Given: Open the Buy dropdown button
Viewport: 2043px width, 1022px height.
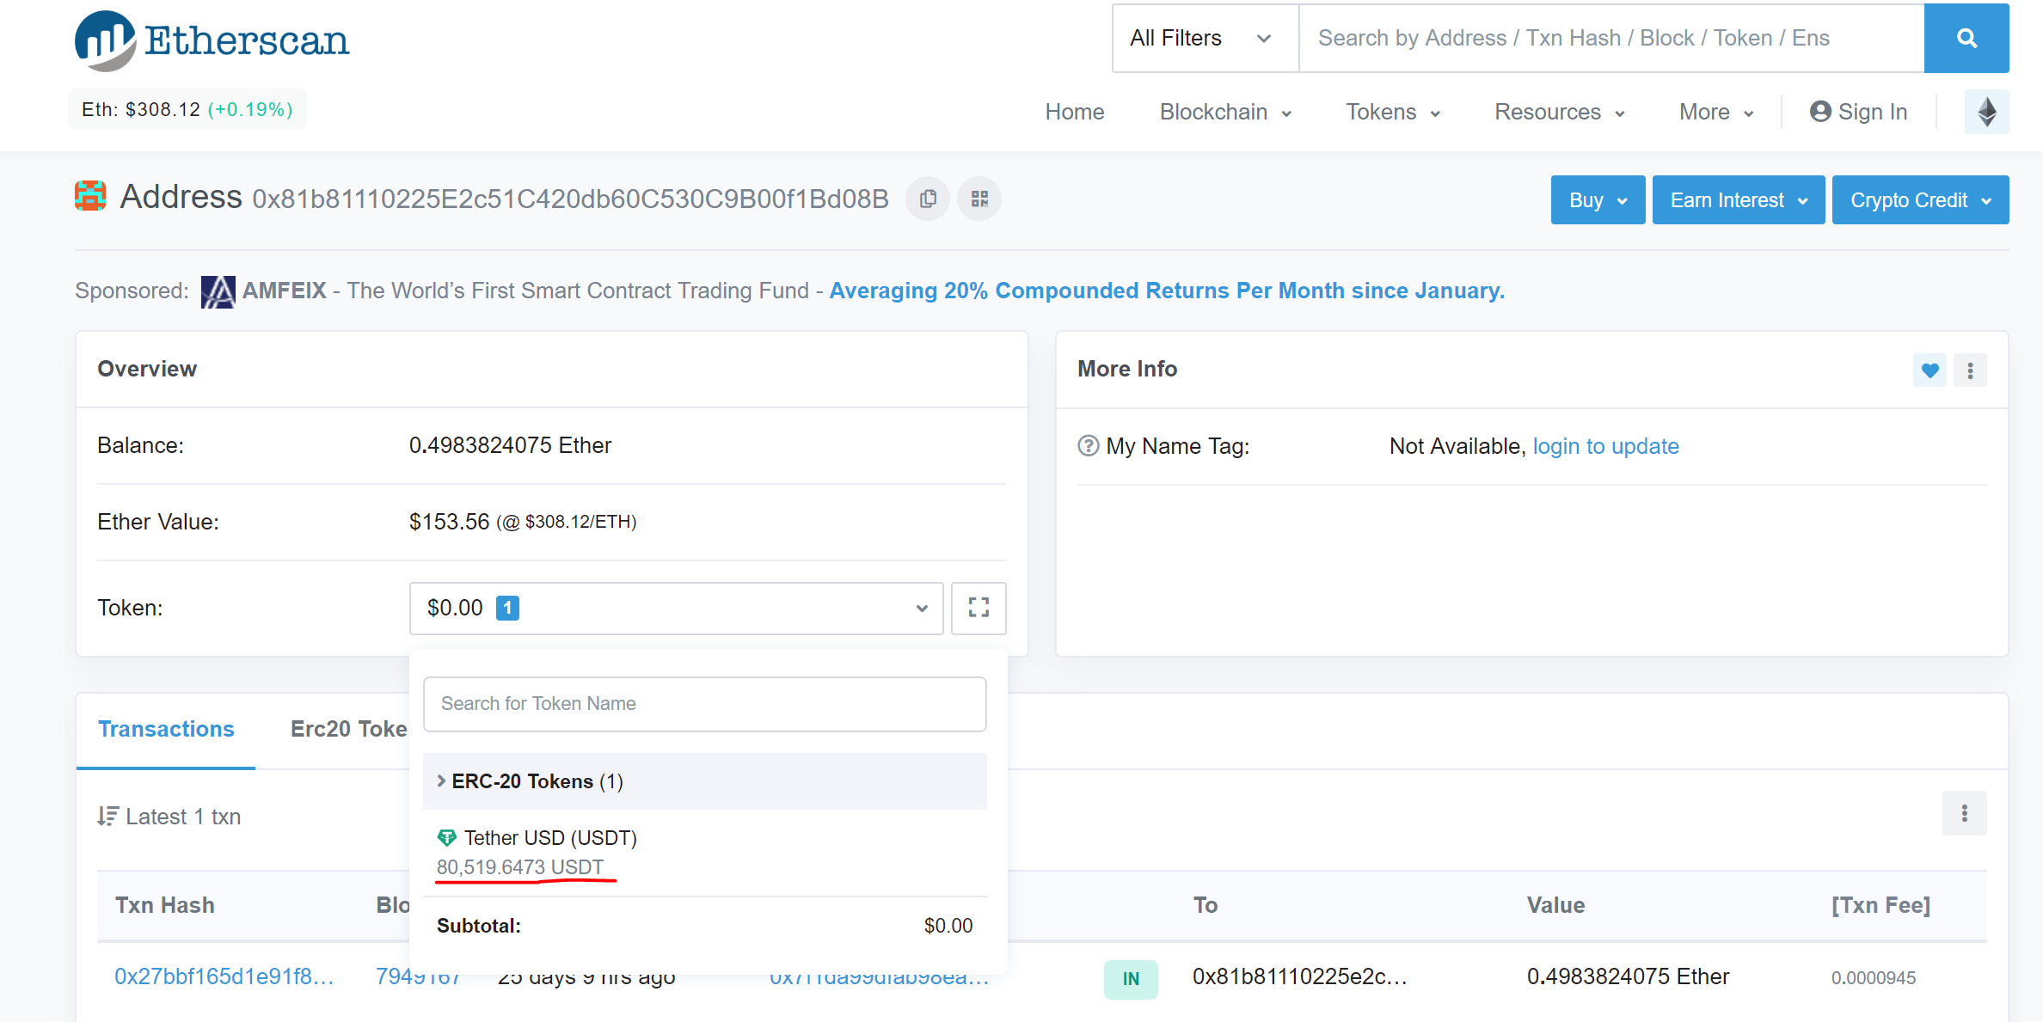Looking at the screenshot, I should (x=1598, y=200).
